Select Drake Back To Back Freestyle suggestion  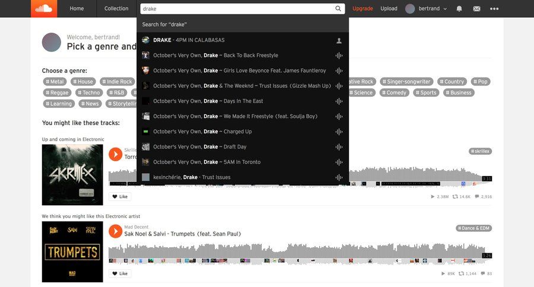pyautogui.click(x=243, y=55)
